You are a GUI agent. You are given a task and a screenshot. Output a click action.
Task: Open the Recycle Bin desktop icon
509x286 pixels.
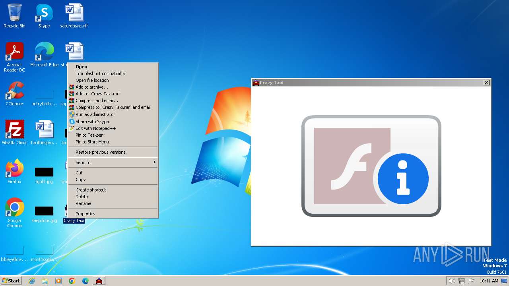click(14, 16)
